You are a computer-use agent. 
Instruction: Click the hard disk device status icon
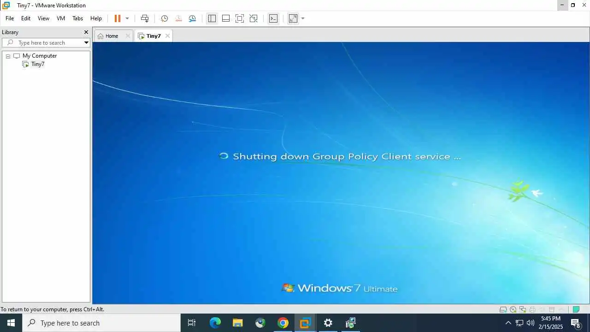[503, 309]
